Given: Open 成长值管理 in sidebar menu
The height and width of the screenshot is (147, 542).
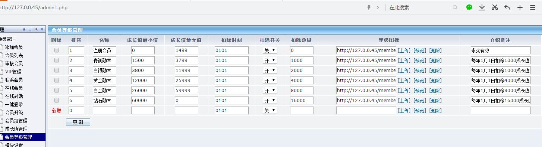Looking at the screenshot, I should pos(16,129).
